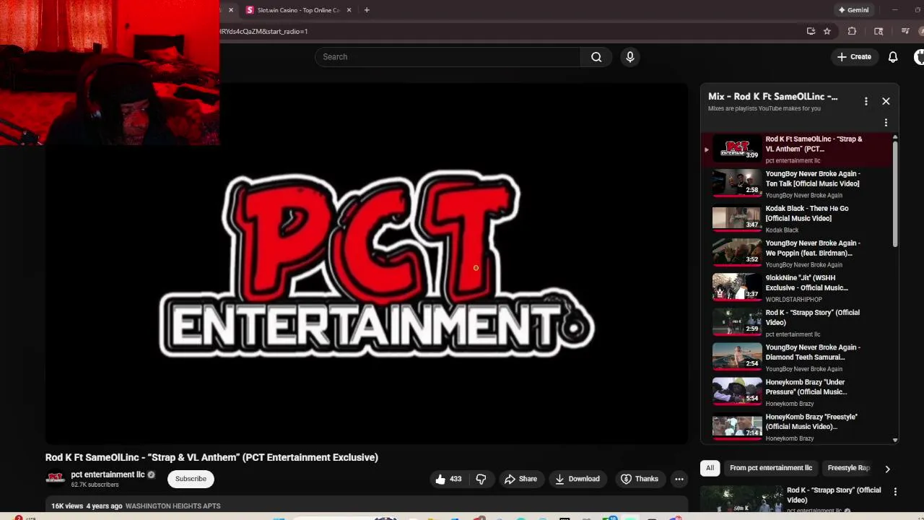Open recommended Rod K Strapp Story thumbnail
924x520 pixels.
click(x=741, y=499)
